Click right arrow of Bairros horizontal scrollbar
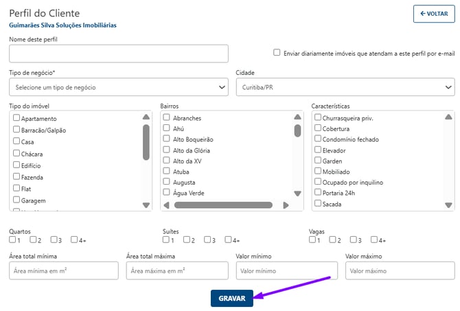460x311 pixels. [x=286, y=205]
